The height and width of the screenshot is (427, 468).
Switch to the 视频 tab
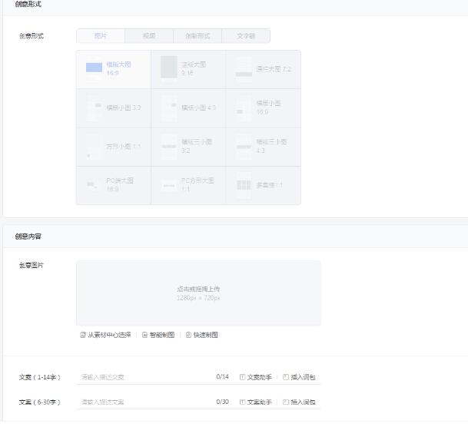(149, 36)
